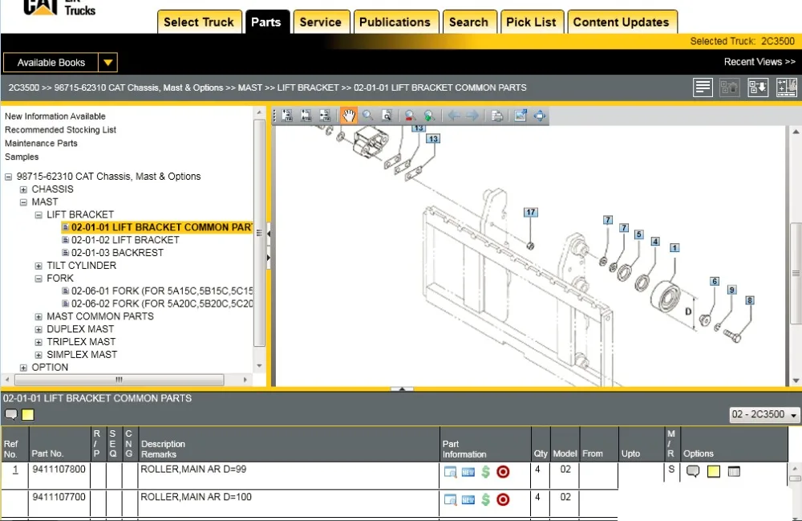Open the text list view icon
Screen dimensions: 802x521
click(x=703, y=88)
